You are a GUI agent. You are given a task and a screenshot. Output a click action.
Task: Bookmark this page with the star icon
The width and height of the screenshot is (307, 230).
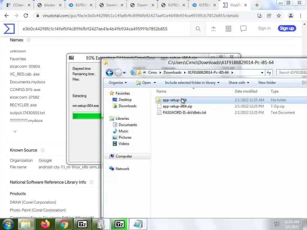point(279,16)
